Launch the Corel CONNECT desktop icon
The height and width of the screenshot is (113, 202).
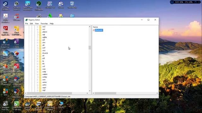tap(17, 43)
